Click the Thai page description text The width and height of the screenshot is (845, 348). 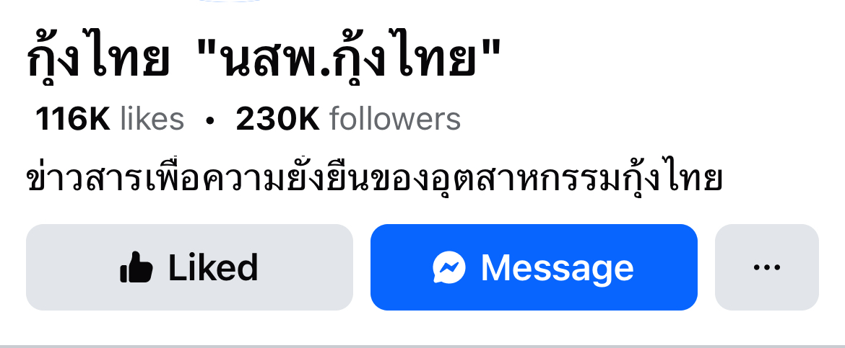(375, 176)
